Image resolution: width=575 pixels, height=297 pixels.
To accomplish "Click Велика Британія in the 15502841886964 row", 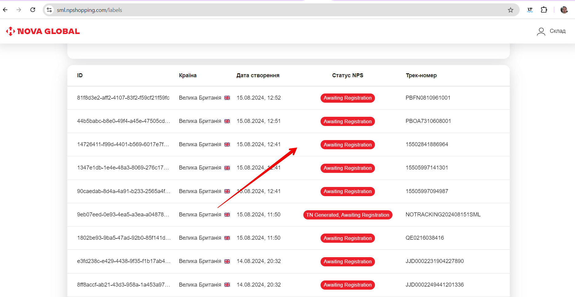I will (200, 144).
